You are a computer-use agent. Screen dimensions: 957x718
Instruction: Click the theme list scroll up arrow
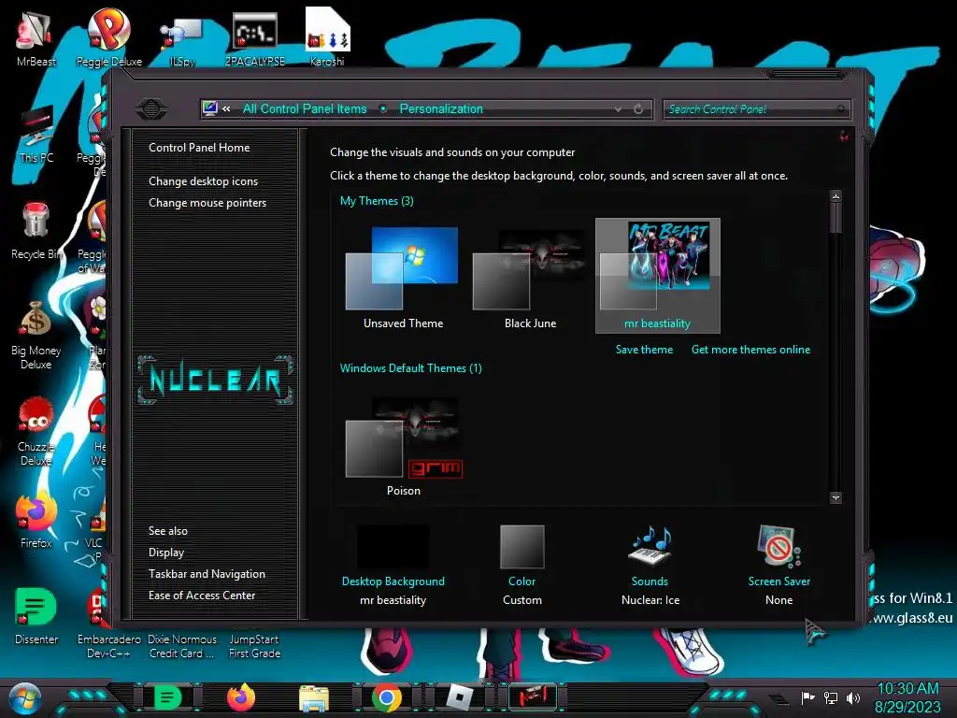[836, 196]
